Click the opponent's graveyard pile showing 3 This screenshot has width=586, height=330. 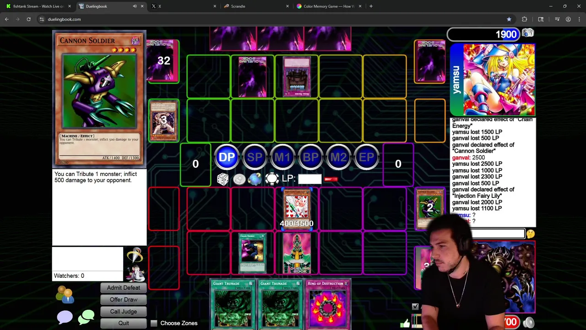163,121
